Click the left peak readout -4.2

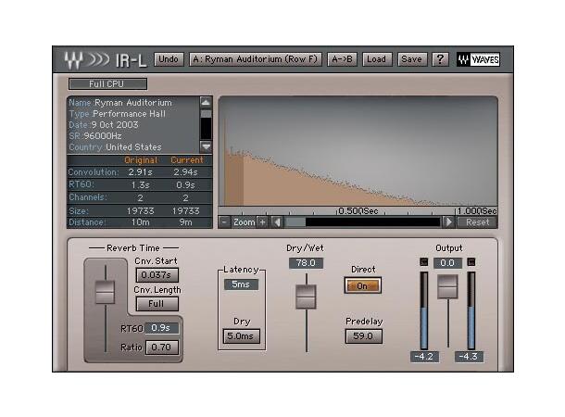coord(424,357)
